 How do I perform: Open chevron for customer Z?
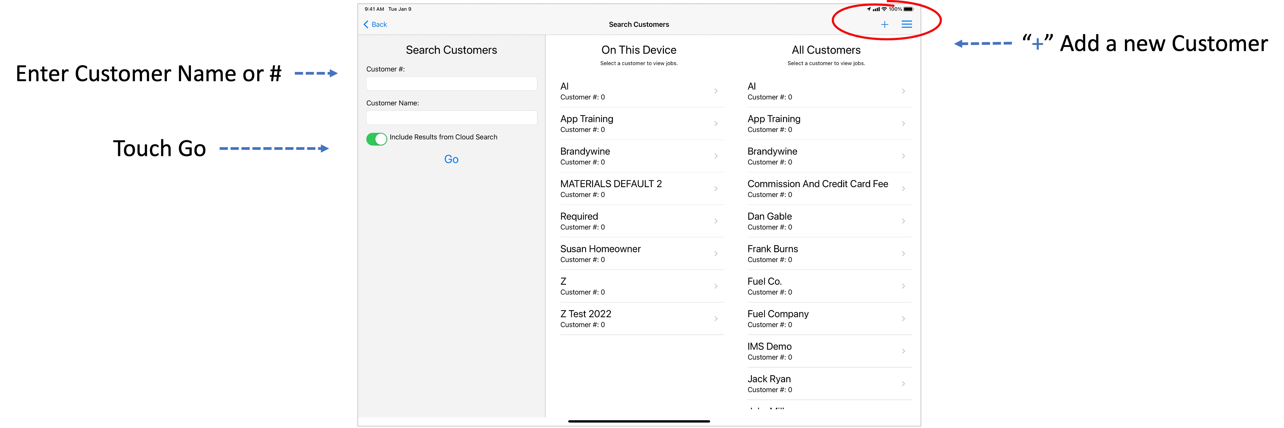click(716, 286)
